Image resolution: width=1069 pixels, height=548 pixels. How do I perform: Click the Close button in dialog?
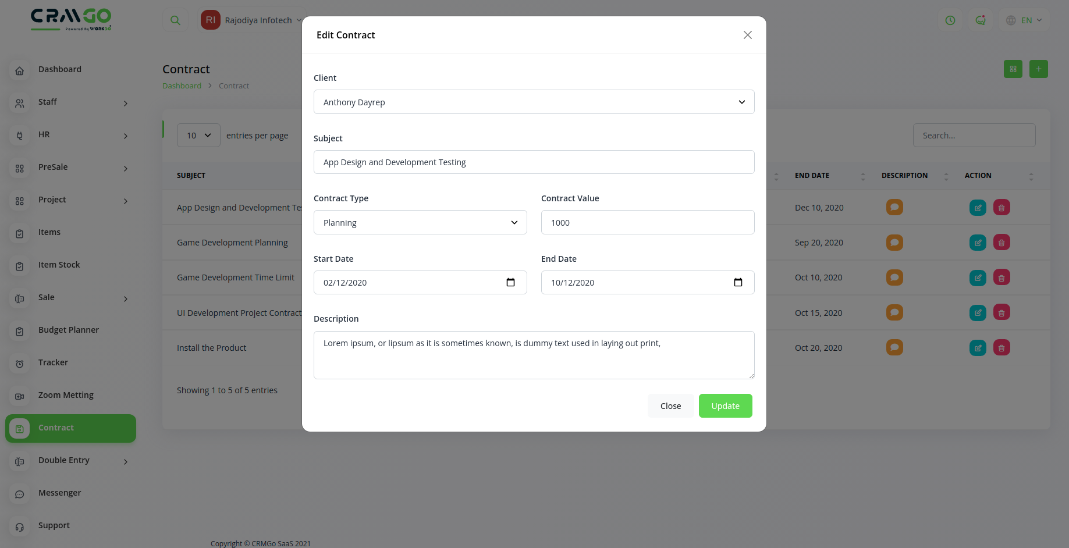(x=670, y=406)
